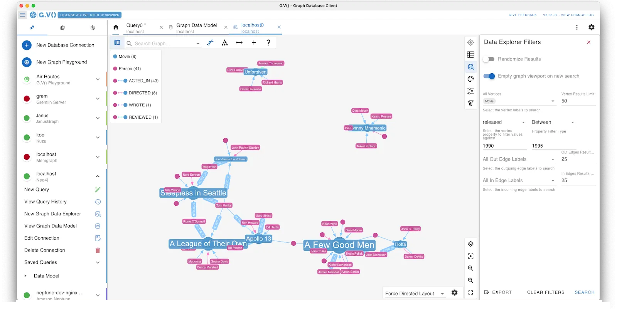The width and height of the screenshot is (617, 309).
Task: Click the layers icon above zoom controls
Action: [470, 244]
